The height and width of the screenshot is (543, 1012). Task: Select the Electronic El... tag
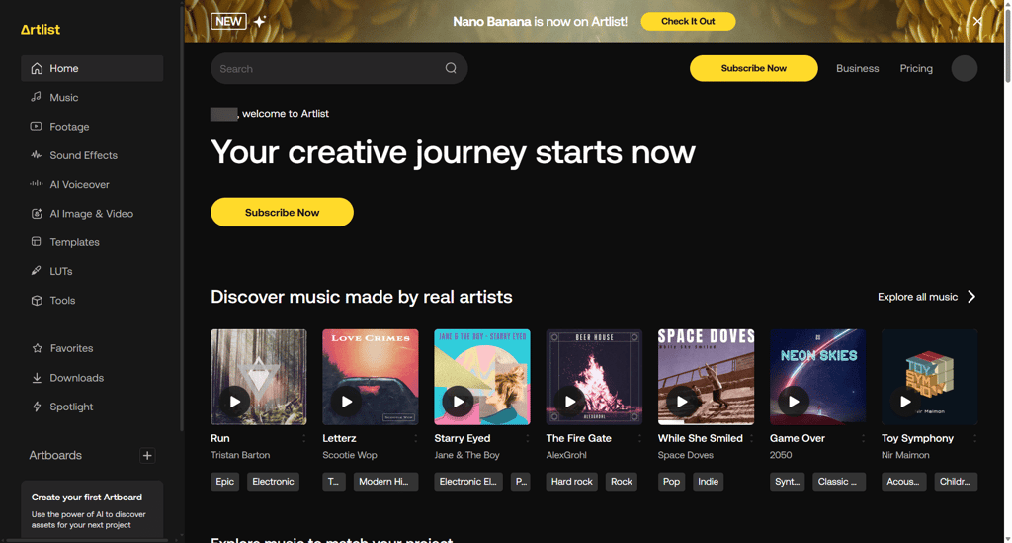point(468,482)
